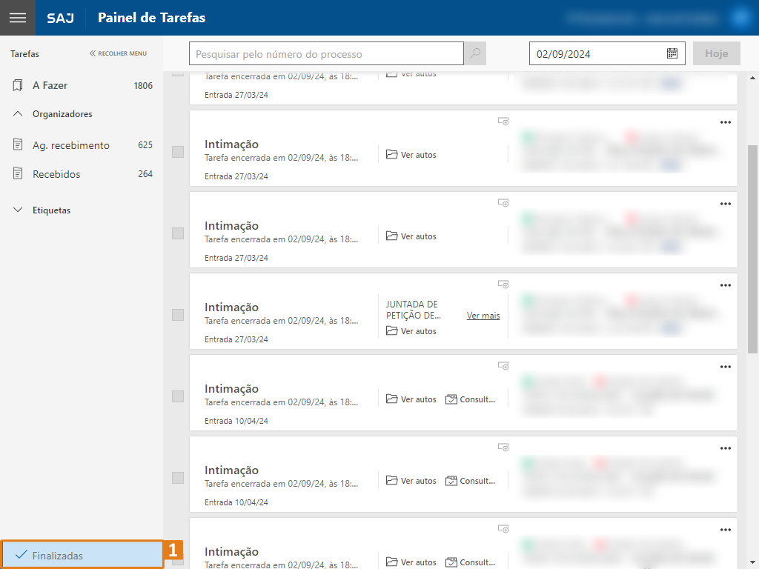The height and width of the screenshot is (569, 759).
Task: Click the user profile avatar
Action: click(740, 18)
